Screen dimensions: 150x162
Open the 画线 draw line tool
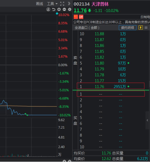(x=40, y=4)
